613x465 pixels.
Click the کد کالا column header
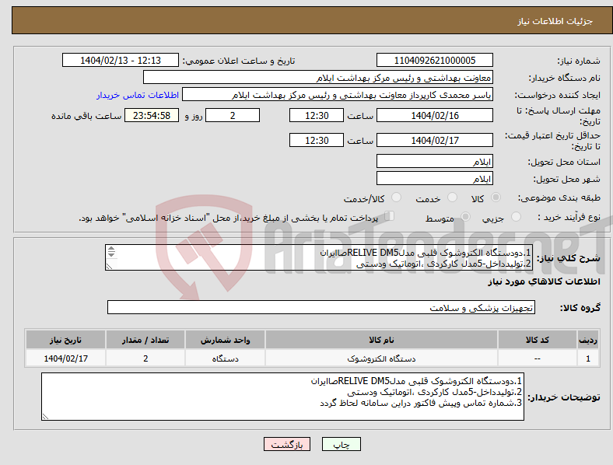[538, 340]
